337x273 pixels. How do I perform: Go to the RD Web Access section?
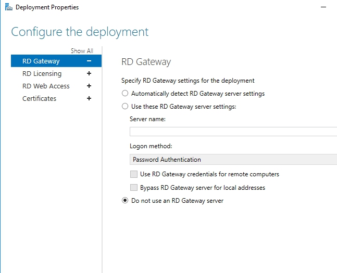46,86
